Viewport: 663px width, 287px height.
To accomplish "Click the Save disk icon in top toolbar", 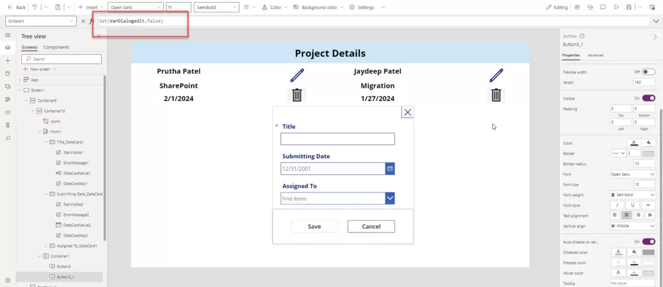I will click(x=629, y=7).
